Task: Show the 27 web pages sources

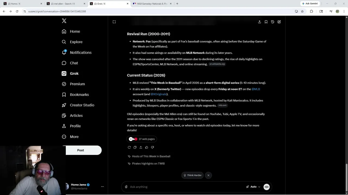Action: (x=142, y=139)
